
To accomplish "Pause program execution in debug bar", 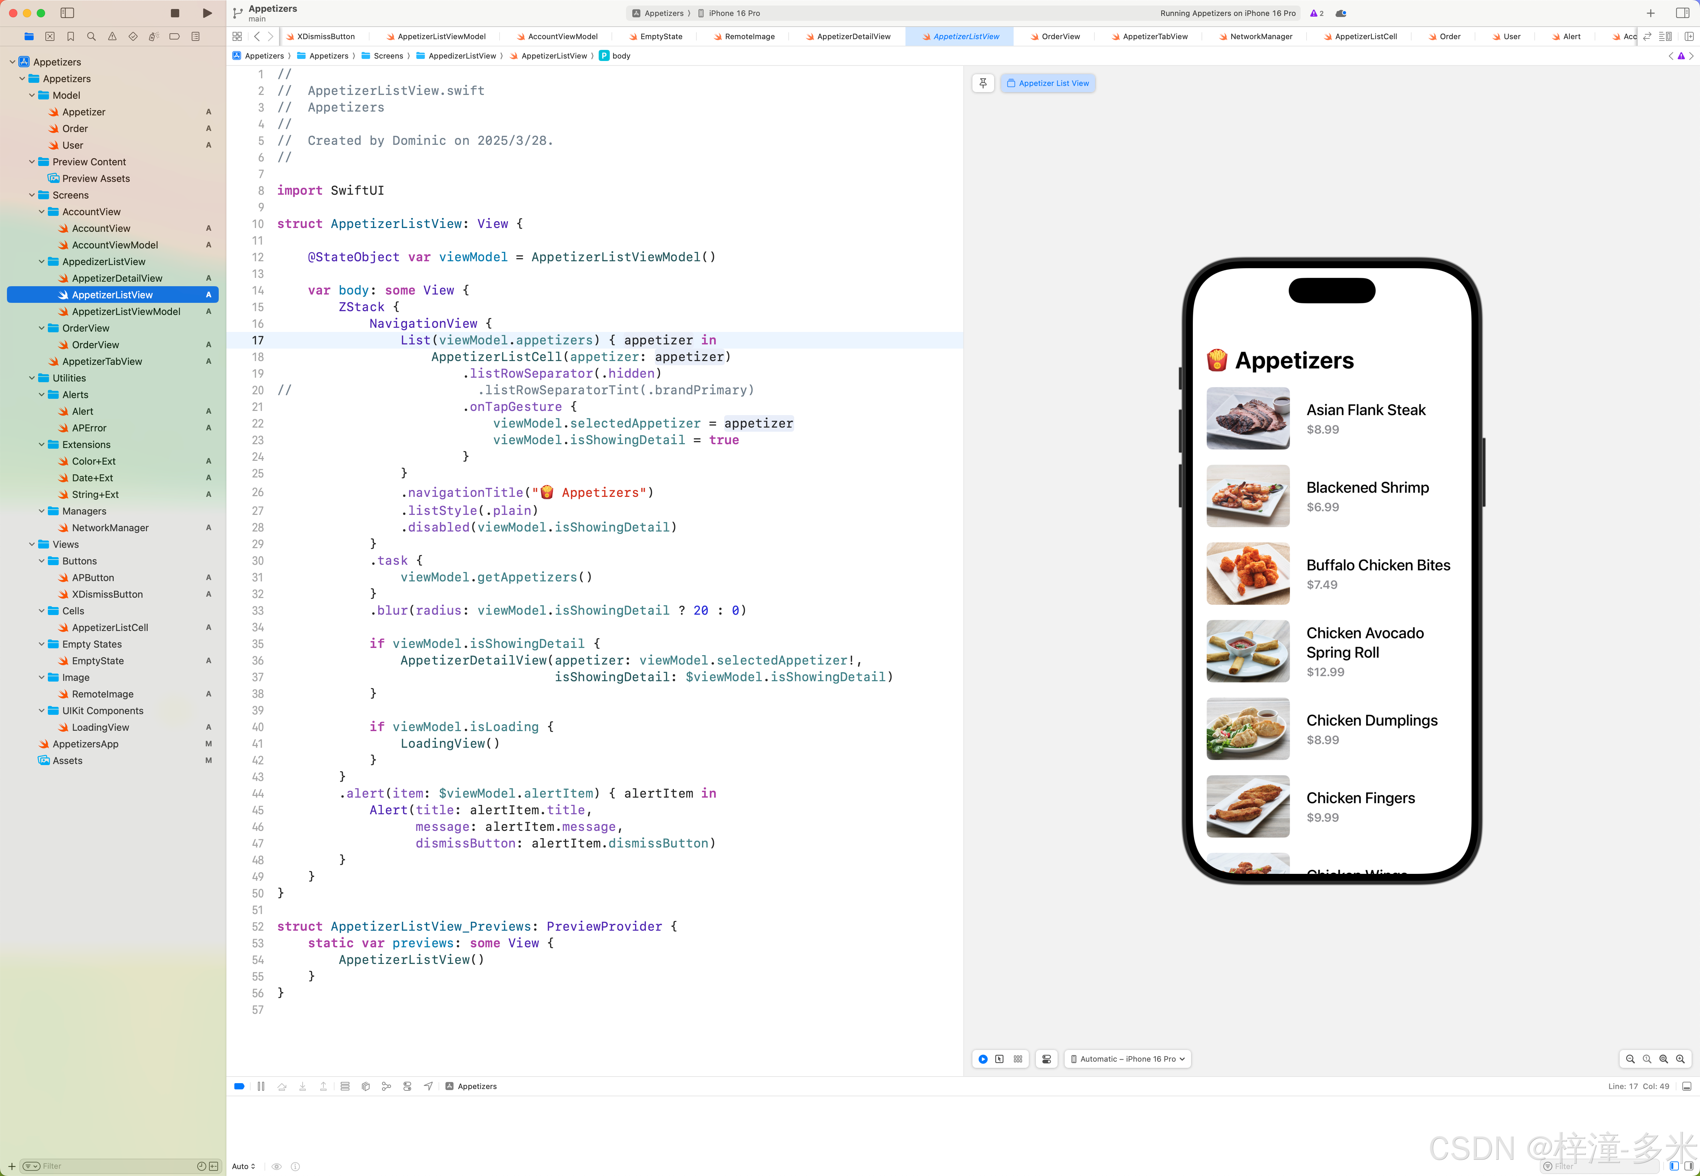I will click(261, 1086).
